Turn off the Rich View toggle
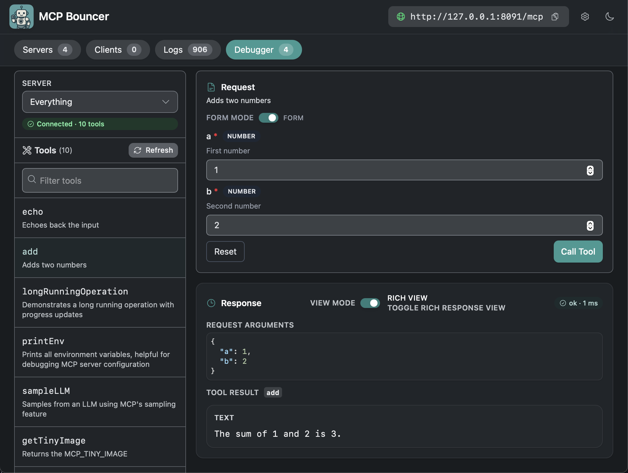This screenshot has height=473, width=628. pyautogui.click(x=370, y=303)
